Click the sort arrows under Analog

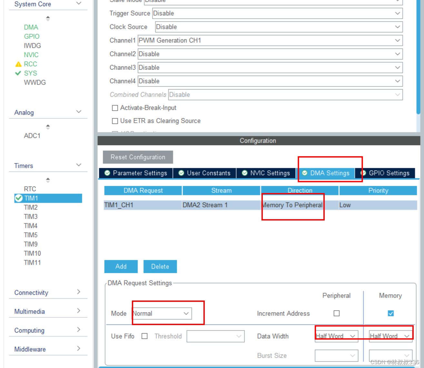tap(48, 127)
